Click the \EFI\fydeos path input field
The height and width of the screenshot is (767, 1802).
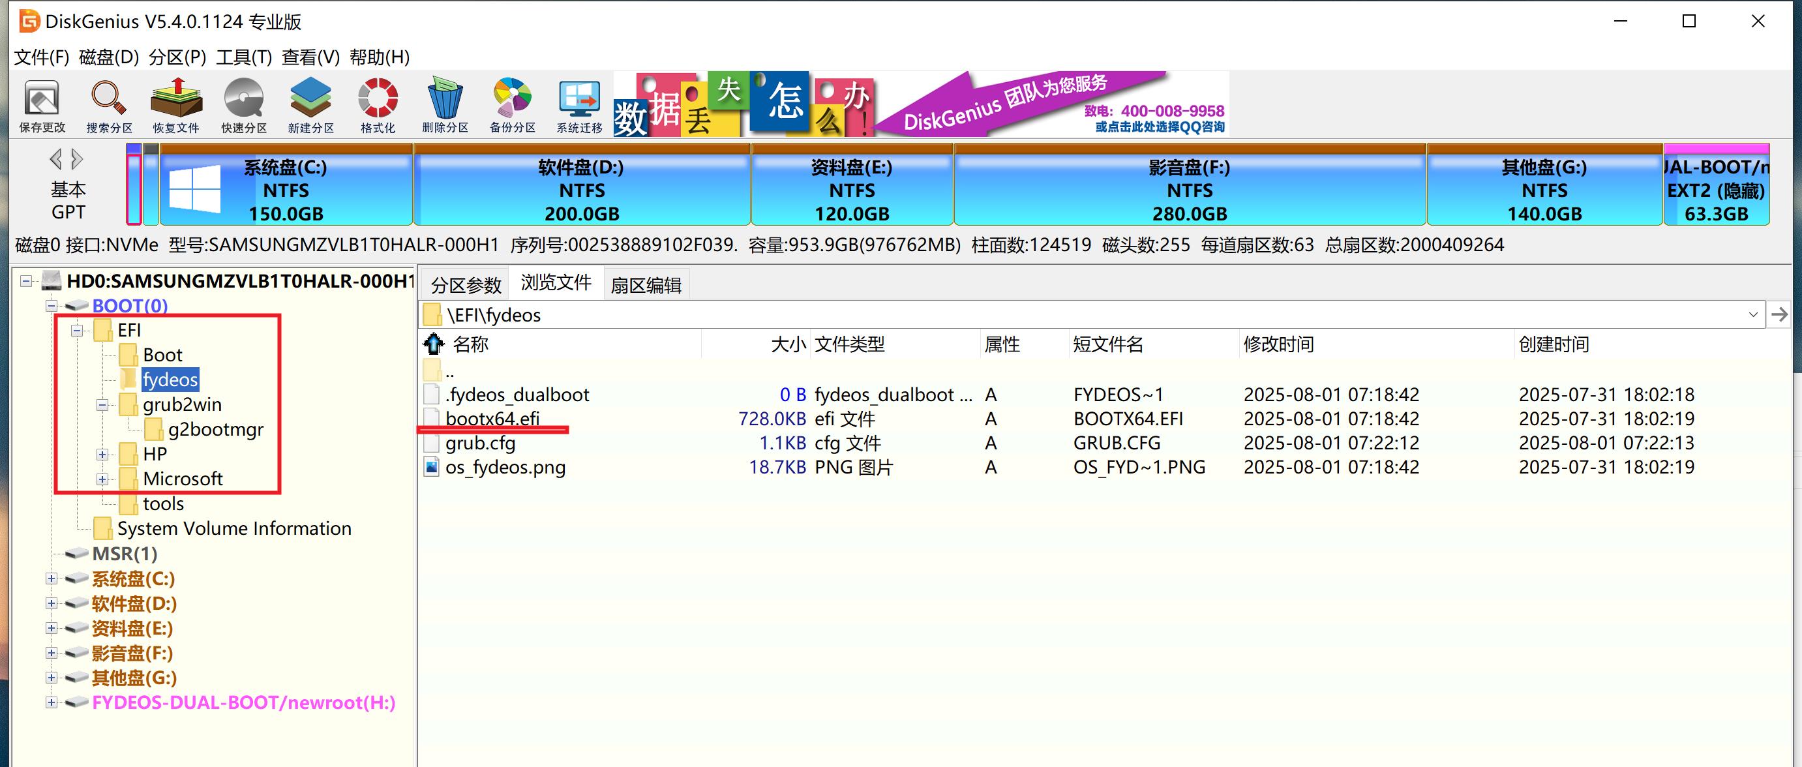pyautogui.click(x=1091, y=315)
